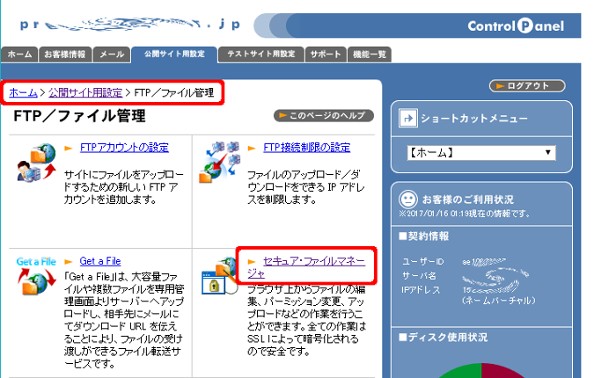Open the FTPアカウントの設定 link

pyautogui.click(x=124, y=148)
